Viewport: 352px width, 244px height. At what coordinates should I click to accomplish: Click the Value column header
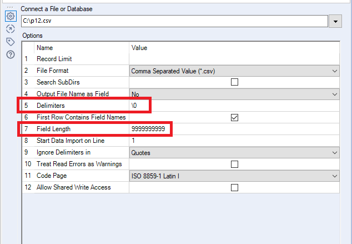[139, 48]
